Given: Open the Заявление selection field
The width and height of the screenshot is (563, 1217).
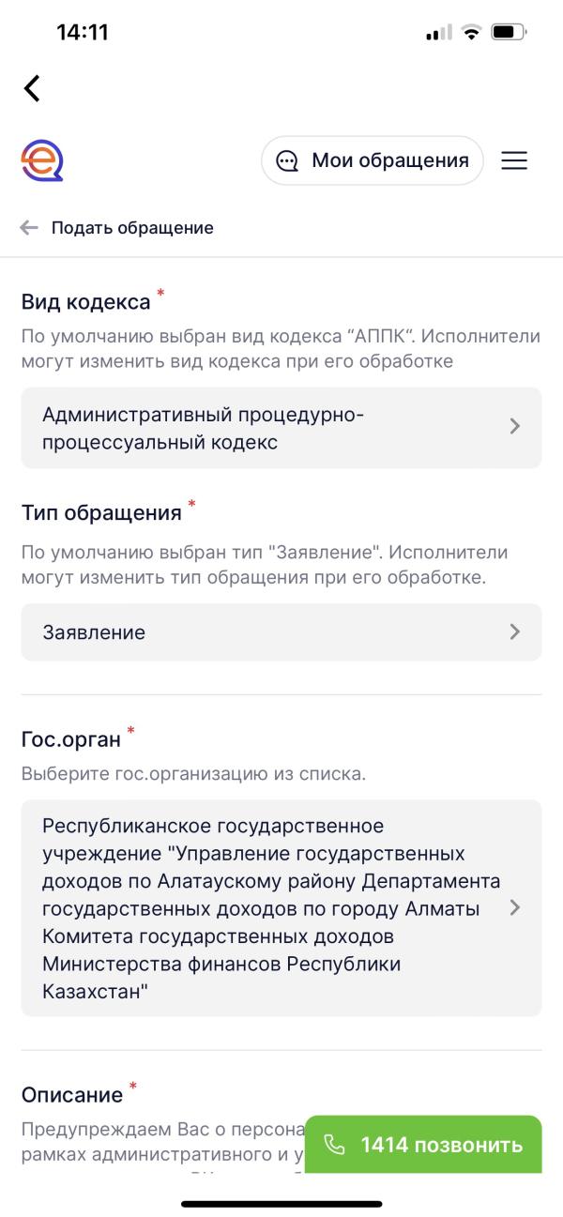Looking at the screenshot, I should pyautogui.click(x=281, y=632).
